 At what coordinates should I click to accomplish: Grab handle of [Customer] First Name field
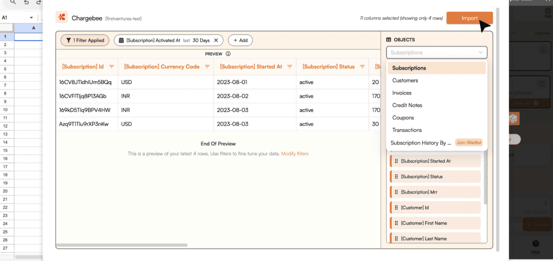click(x=396, y=223)
